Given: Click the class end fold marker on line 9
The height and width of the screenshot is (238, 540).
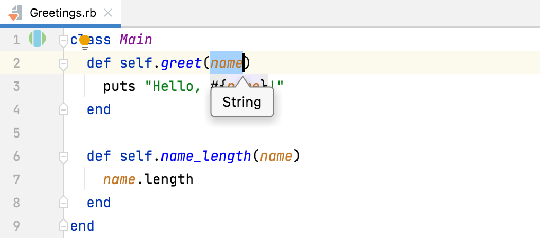Looking at the screenshot, I should click(x=64, y=226).
